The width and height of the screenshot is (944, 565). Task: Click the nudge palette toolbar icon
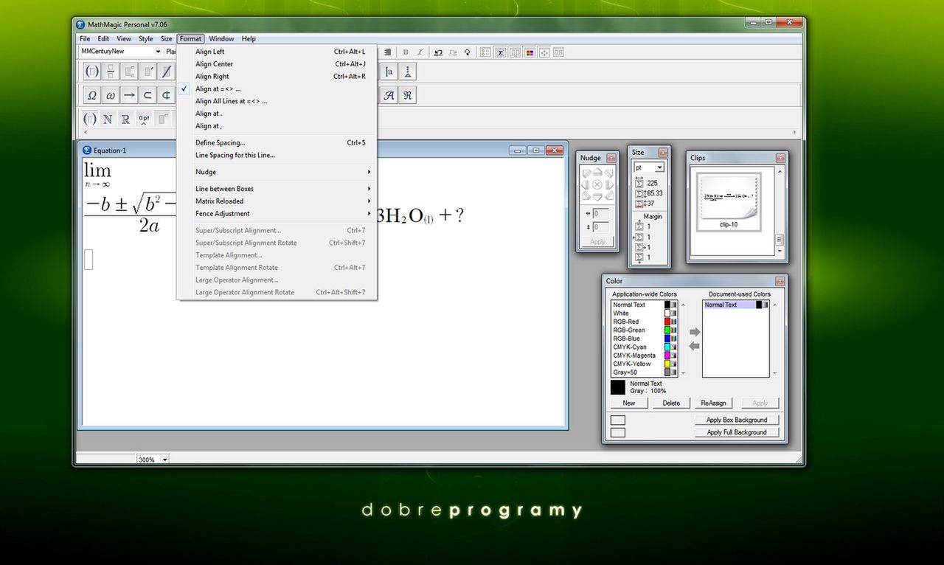click(544, 52)
